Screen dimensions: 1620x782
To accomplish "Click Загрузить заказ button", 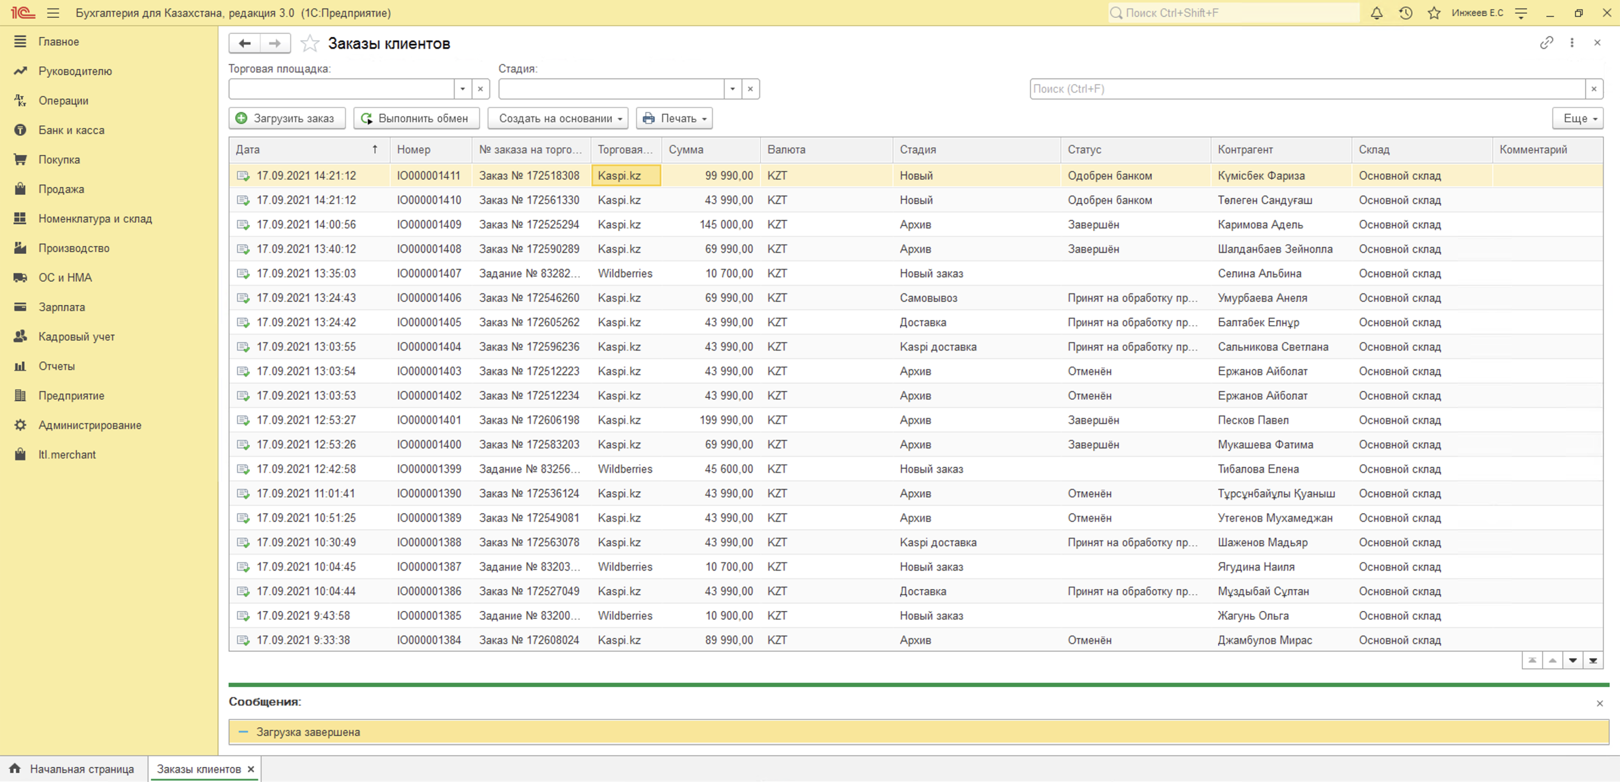I will click(287, 118).
